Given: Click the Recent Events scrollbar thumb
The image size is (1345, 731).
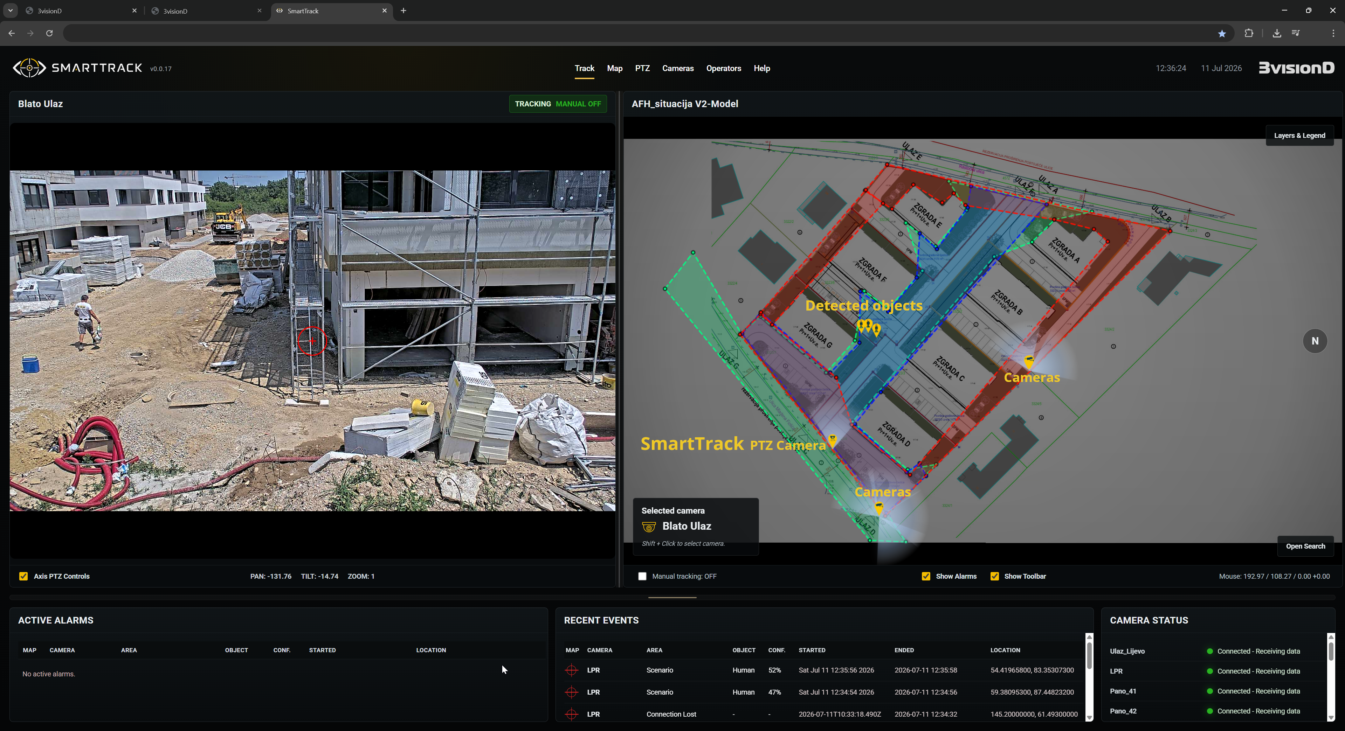Looking at the screenshot, I should coord(1089,656).
